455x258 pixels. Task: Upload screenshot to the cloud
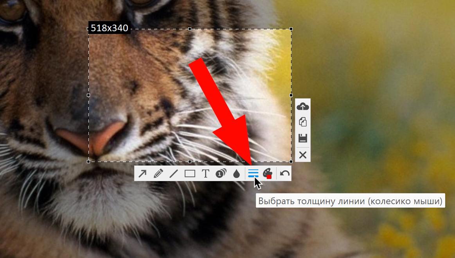pos(303,107)
